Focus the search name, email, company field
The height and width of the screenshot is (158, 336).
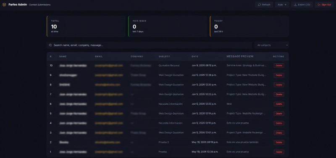[x=149, y=45]
